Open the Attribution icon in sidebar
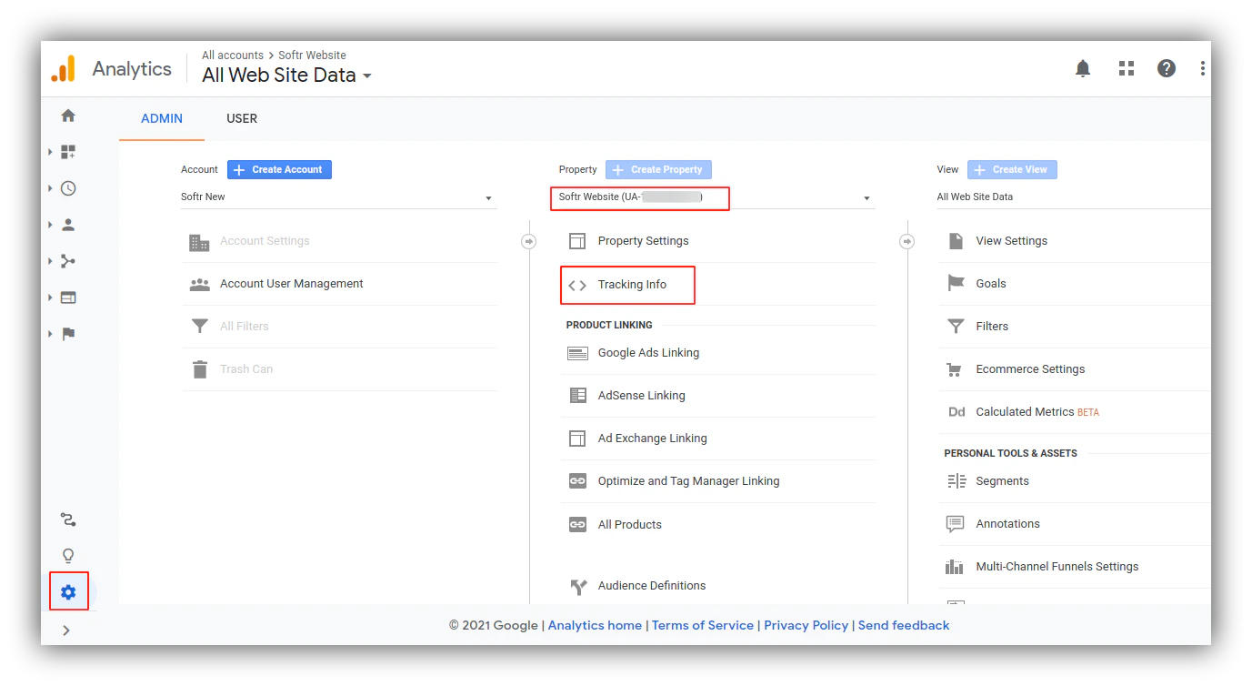1252x686 pixels. [x=68, y=520]
